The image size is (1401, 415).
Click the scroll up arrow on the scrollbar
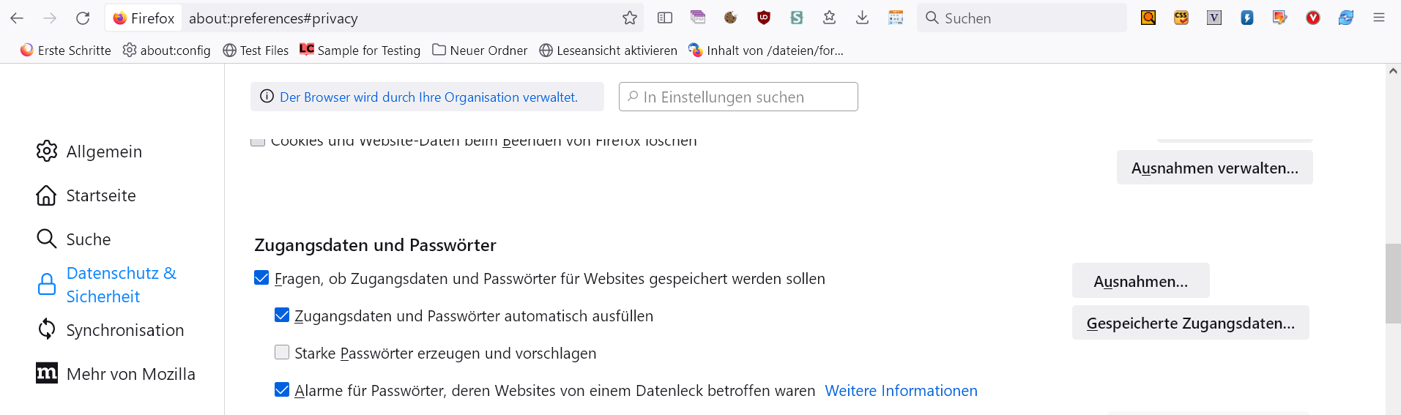[1392, 72]
